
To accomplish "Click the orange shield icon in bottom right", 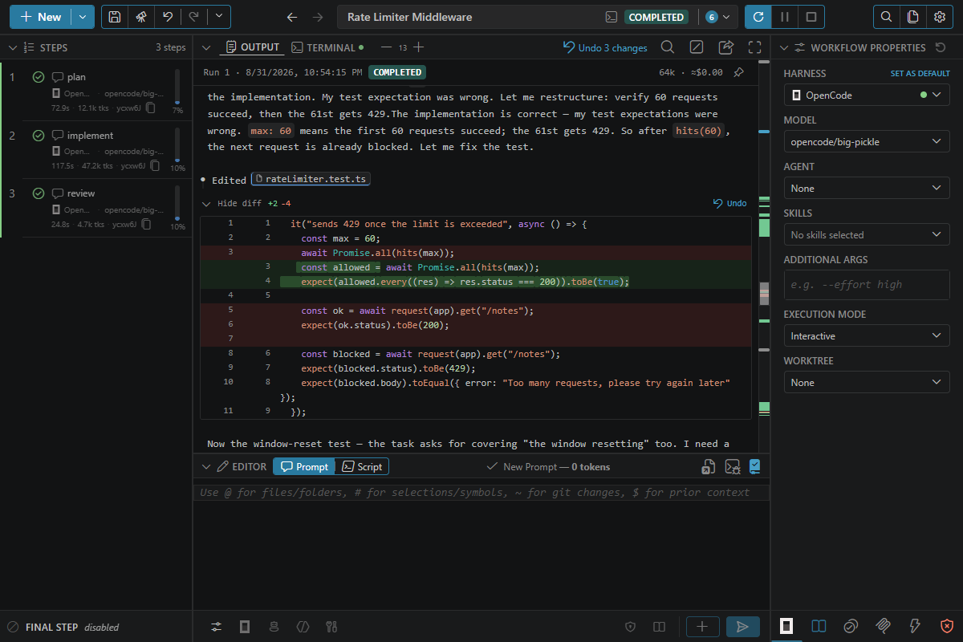I will [947, 626].
